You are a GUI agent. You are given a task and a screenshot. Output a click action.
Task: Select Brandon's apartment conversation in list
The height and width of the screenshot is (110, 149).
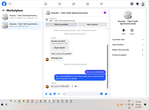coord(21,25)
